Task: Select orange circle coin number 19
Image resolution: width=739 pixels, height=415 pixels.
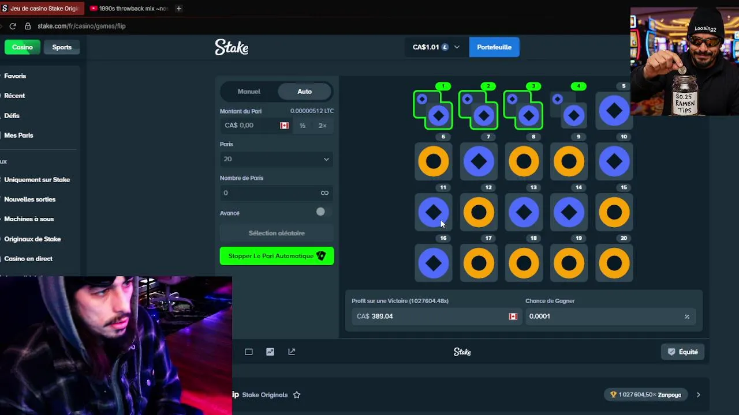Action: click(569, 263)
